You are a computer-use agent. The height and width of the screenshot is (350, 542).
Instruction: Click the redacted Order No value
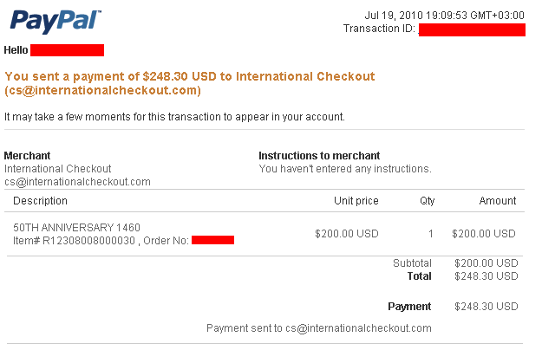[x=213, y=240]
